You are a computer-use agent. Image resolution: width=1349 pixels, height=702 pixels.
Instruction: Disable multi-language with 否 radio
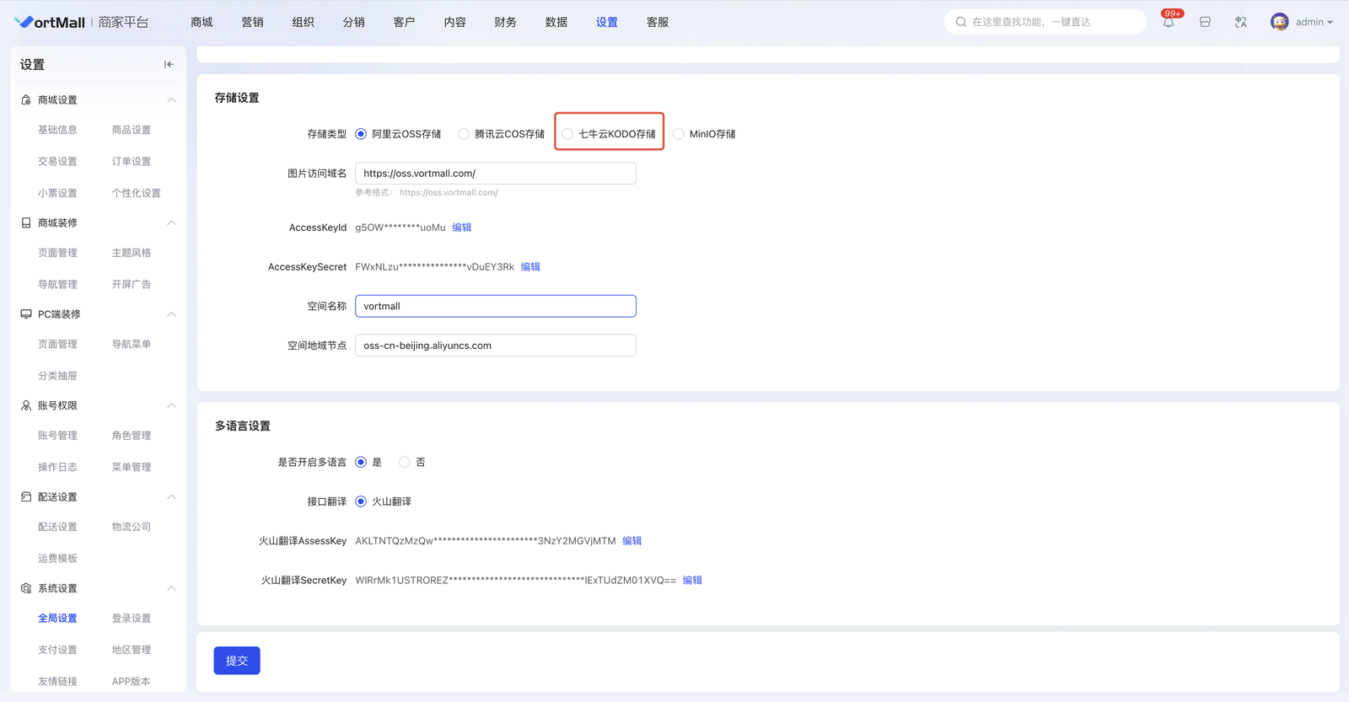[x=405, y=462]
